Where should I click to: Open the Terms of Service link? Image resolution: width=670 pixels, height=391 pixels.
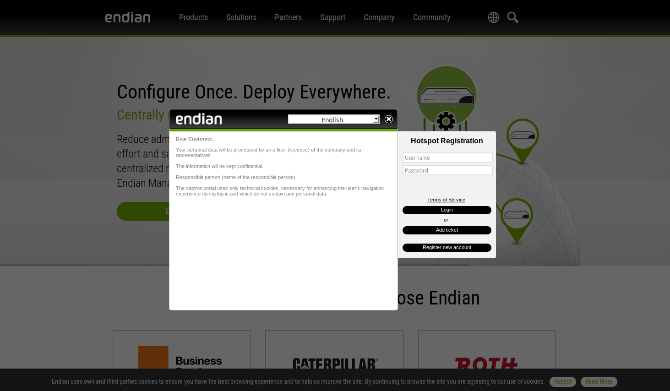pyautogui.click(x=446, y=200)
